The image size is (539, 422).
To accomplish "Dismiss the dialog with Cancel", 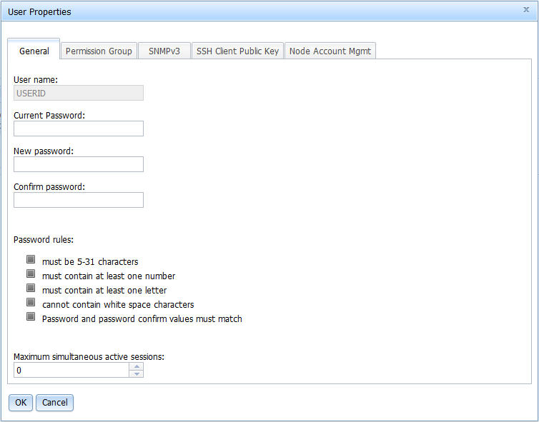I will [54, 403].
